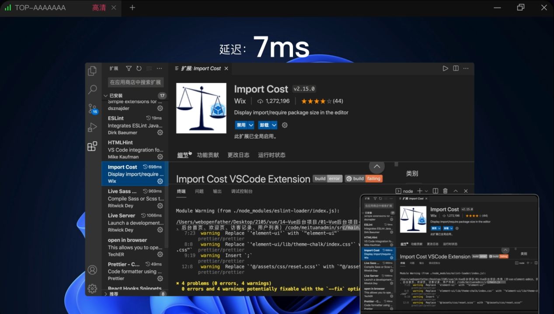Select open in browser extension row
554x314 pixels.
click(135, 247)
